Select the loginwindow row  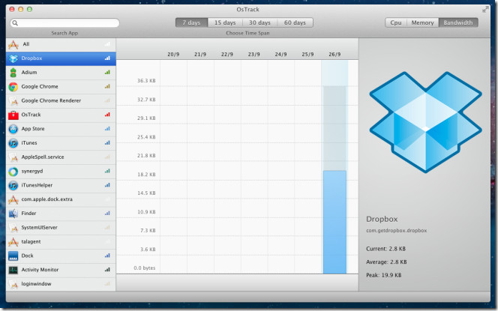[61, 284]
